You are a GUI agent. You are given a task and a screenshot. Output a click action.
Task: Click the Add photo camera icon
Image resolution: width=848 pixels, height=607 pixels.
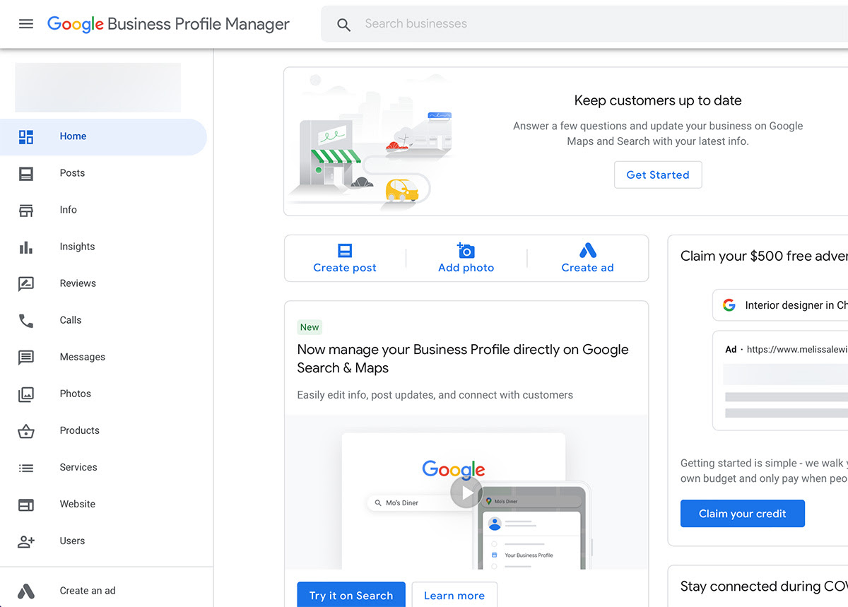coord(466,251)
